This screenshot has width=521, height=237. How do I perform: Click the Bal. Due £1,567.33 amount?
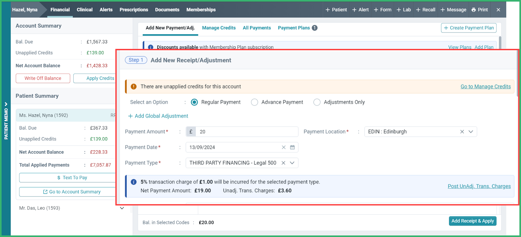point(97,42)
